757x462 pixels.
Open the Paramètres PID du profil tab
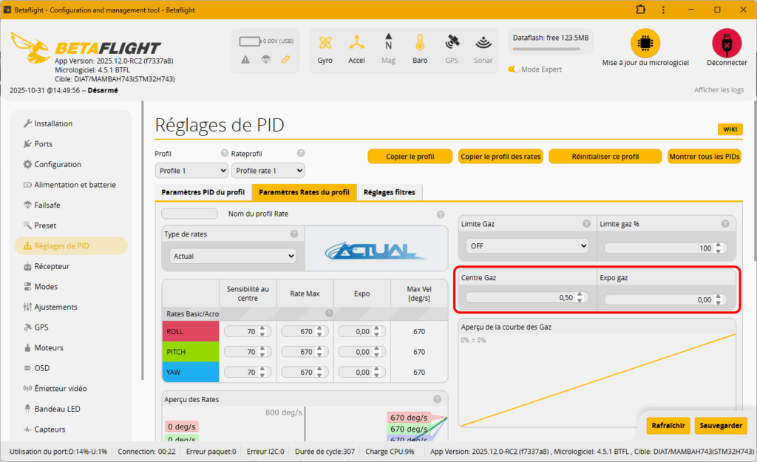pos(204,191)
